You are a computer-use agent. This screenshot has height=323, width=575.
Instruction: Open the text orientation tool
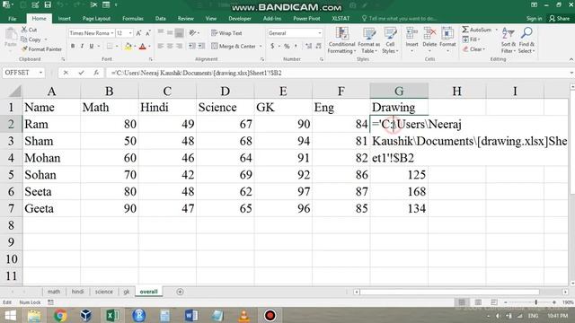[193, 33]
